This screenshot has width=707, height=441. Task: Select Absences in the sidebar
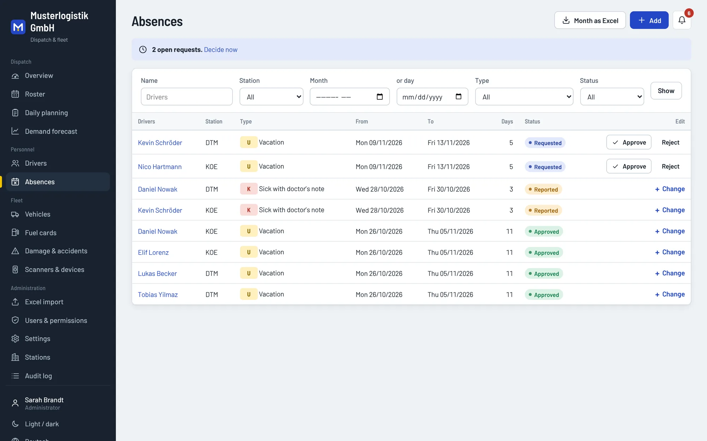[x=58, y=182]
